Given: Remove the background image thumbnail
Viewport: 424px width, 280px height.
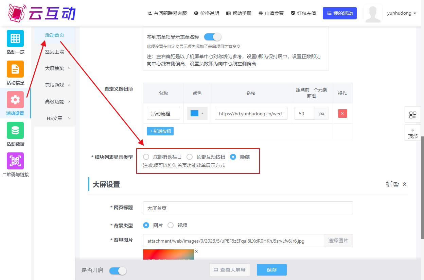Looking at the screenshot, I should click(196, 251).
